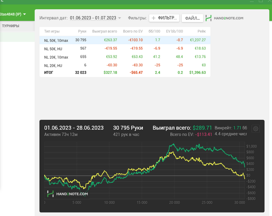Screen dimensions: 272x216
Task: Click the -$113.41 EV value in graph
Action: (x=204, y=135)
